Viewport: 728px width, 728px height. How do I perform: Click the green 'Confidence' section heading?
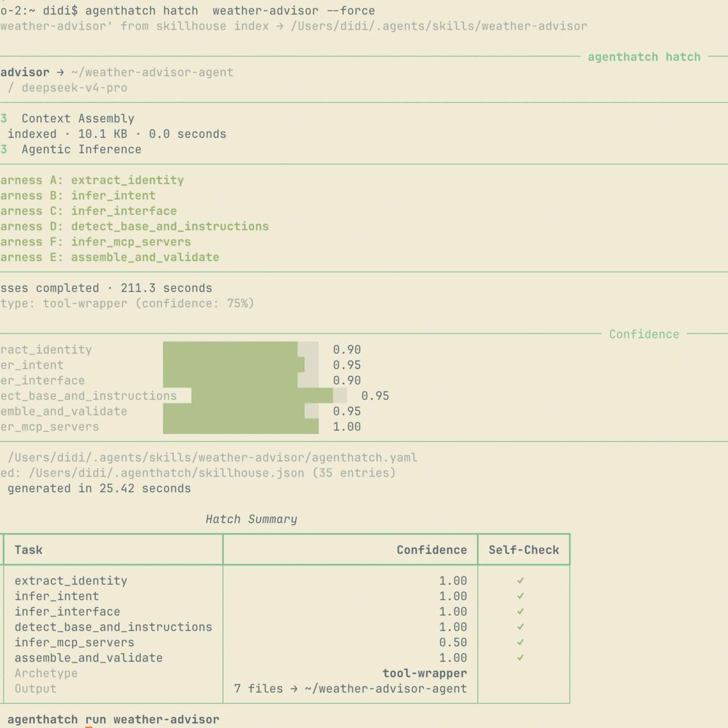[x=644, y=334]
